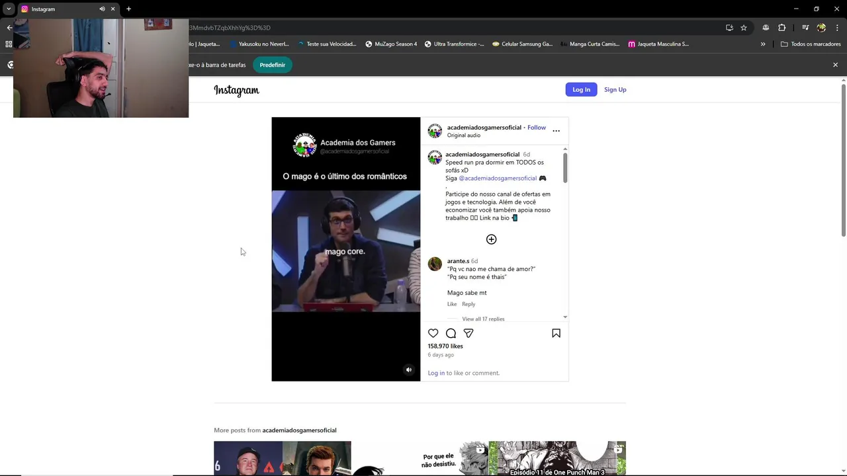This screenshot has height=476, width=847.
Task: Open arante.s profile picture
Action: tap(435, 264)
